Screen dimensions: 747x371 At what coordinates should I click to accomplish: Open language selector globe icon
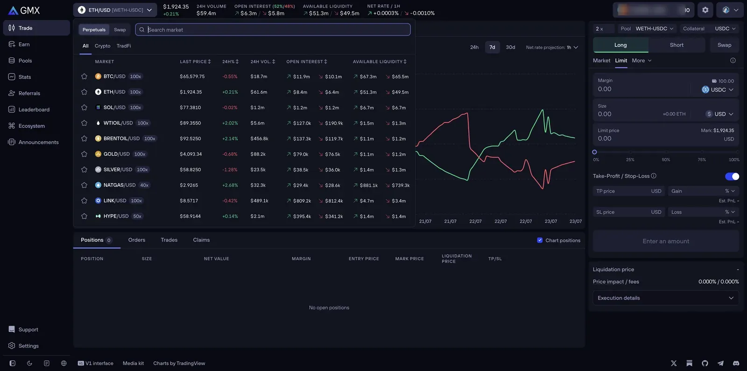pyautogui.click(x=64, y=363)
